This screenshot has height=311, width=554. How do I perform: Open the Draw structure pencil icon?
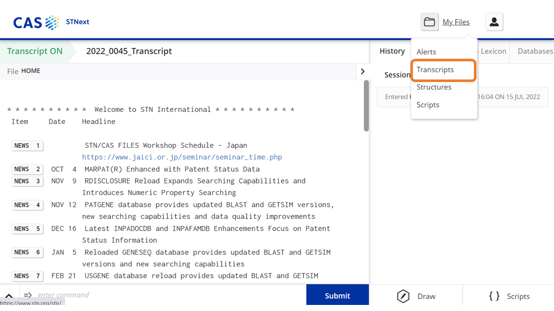pos(403,296)
